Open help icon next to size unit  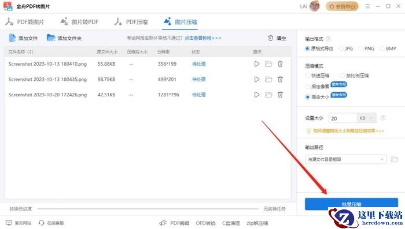pos(383,118)
